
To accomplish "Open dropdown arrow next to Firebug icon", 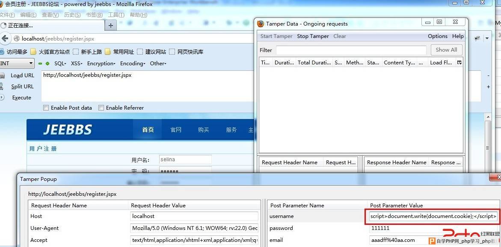I will tap(487, 38).
